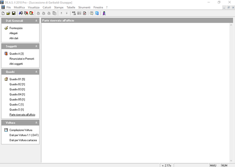Open Quadro B3 [1]
Viewport: 235px width, 167px height.
click(17, 89)
